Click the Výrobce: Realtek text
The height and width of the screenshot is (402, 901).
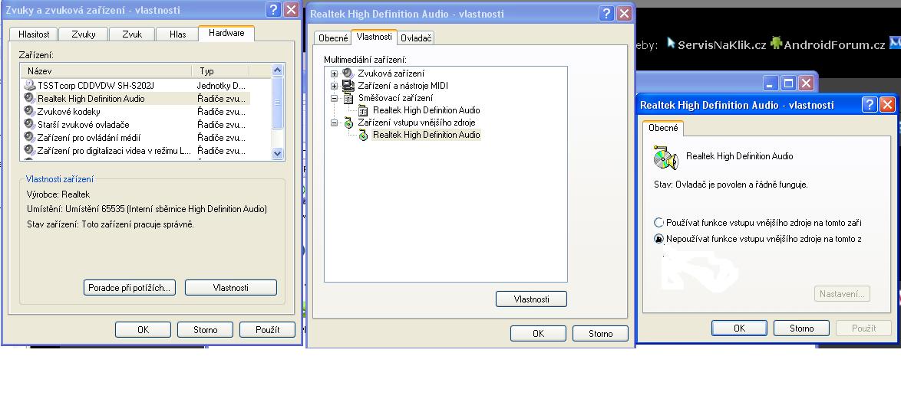[58, 194]
